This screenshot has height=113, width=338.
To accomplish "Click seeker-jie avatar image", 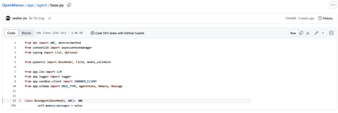I will (x=8, y=18).
